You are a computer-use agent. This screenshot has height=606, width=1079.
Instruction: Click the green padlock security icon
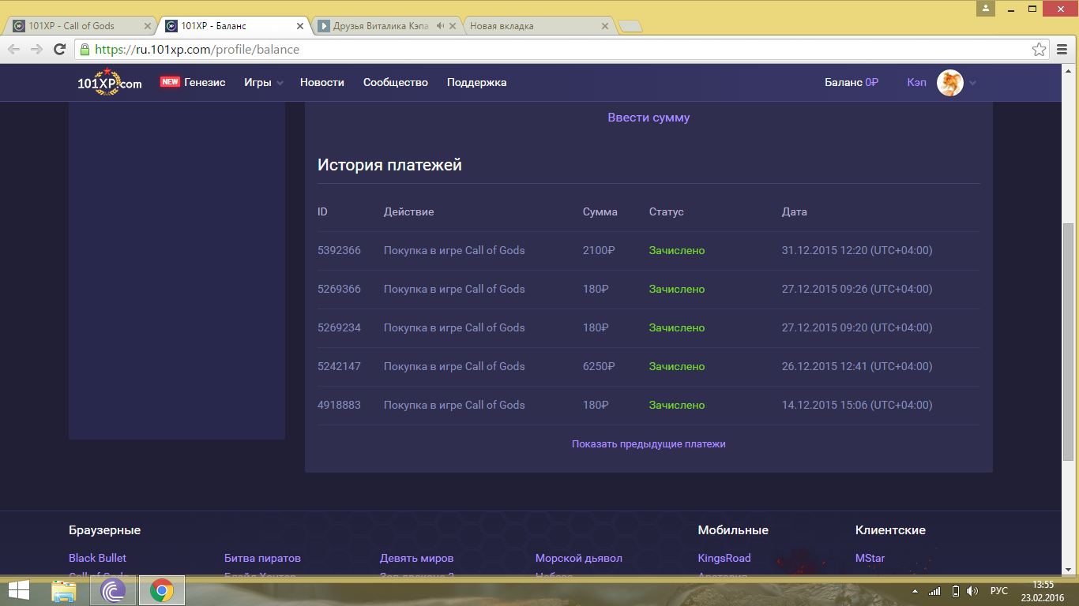[85, 49]
